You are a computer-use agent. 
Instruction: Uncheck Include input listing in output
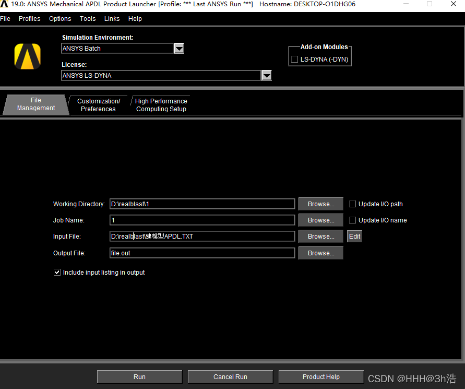click(x=57, y=273)
